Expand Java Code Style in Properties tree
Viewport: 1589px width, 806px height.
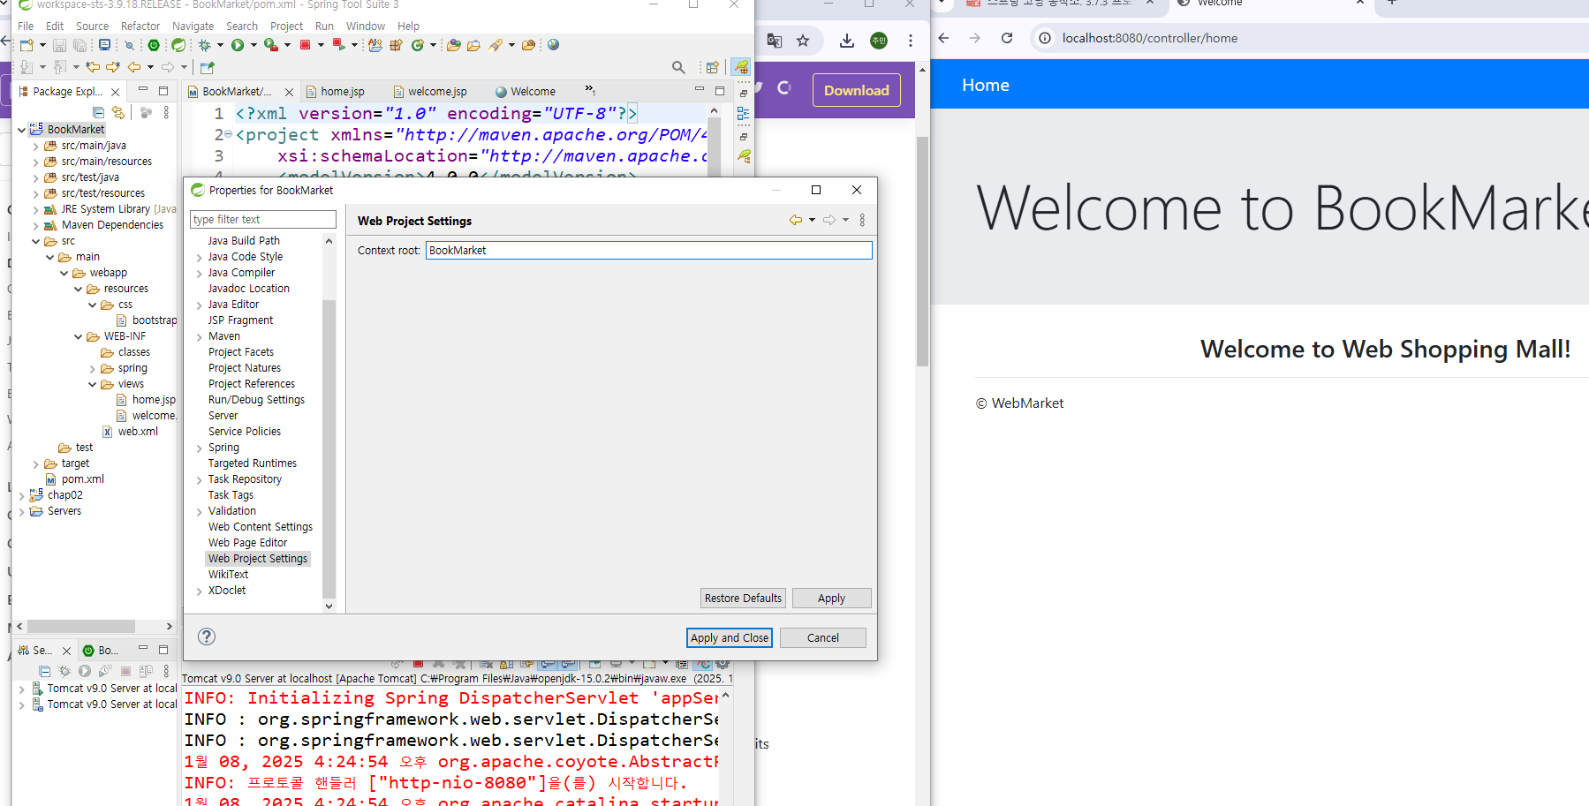point(200,258)
